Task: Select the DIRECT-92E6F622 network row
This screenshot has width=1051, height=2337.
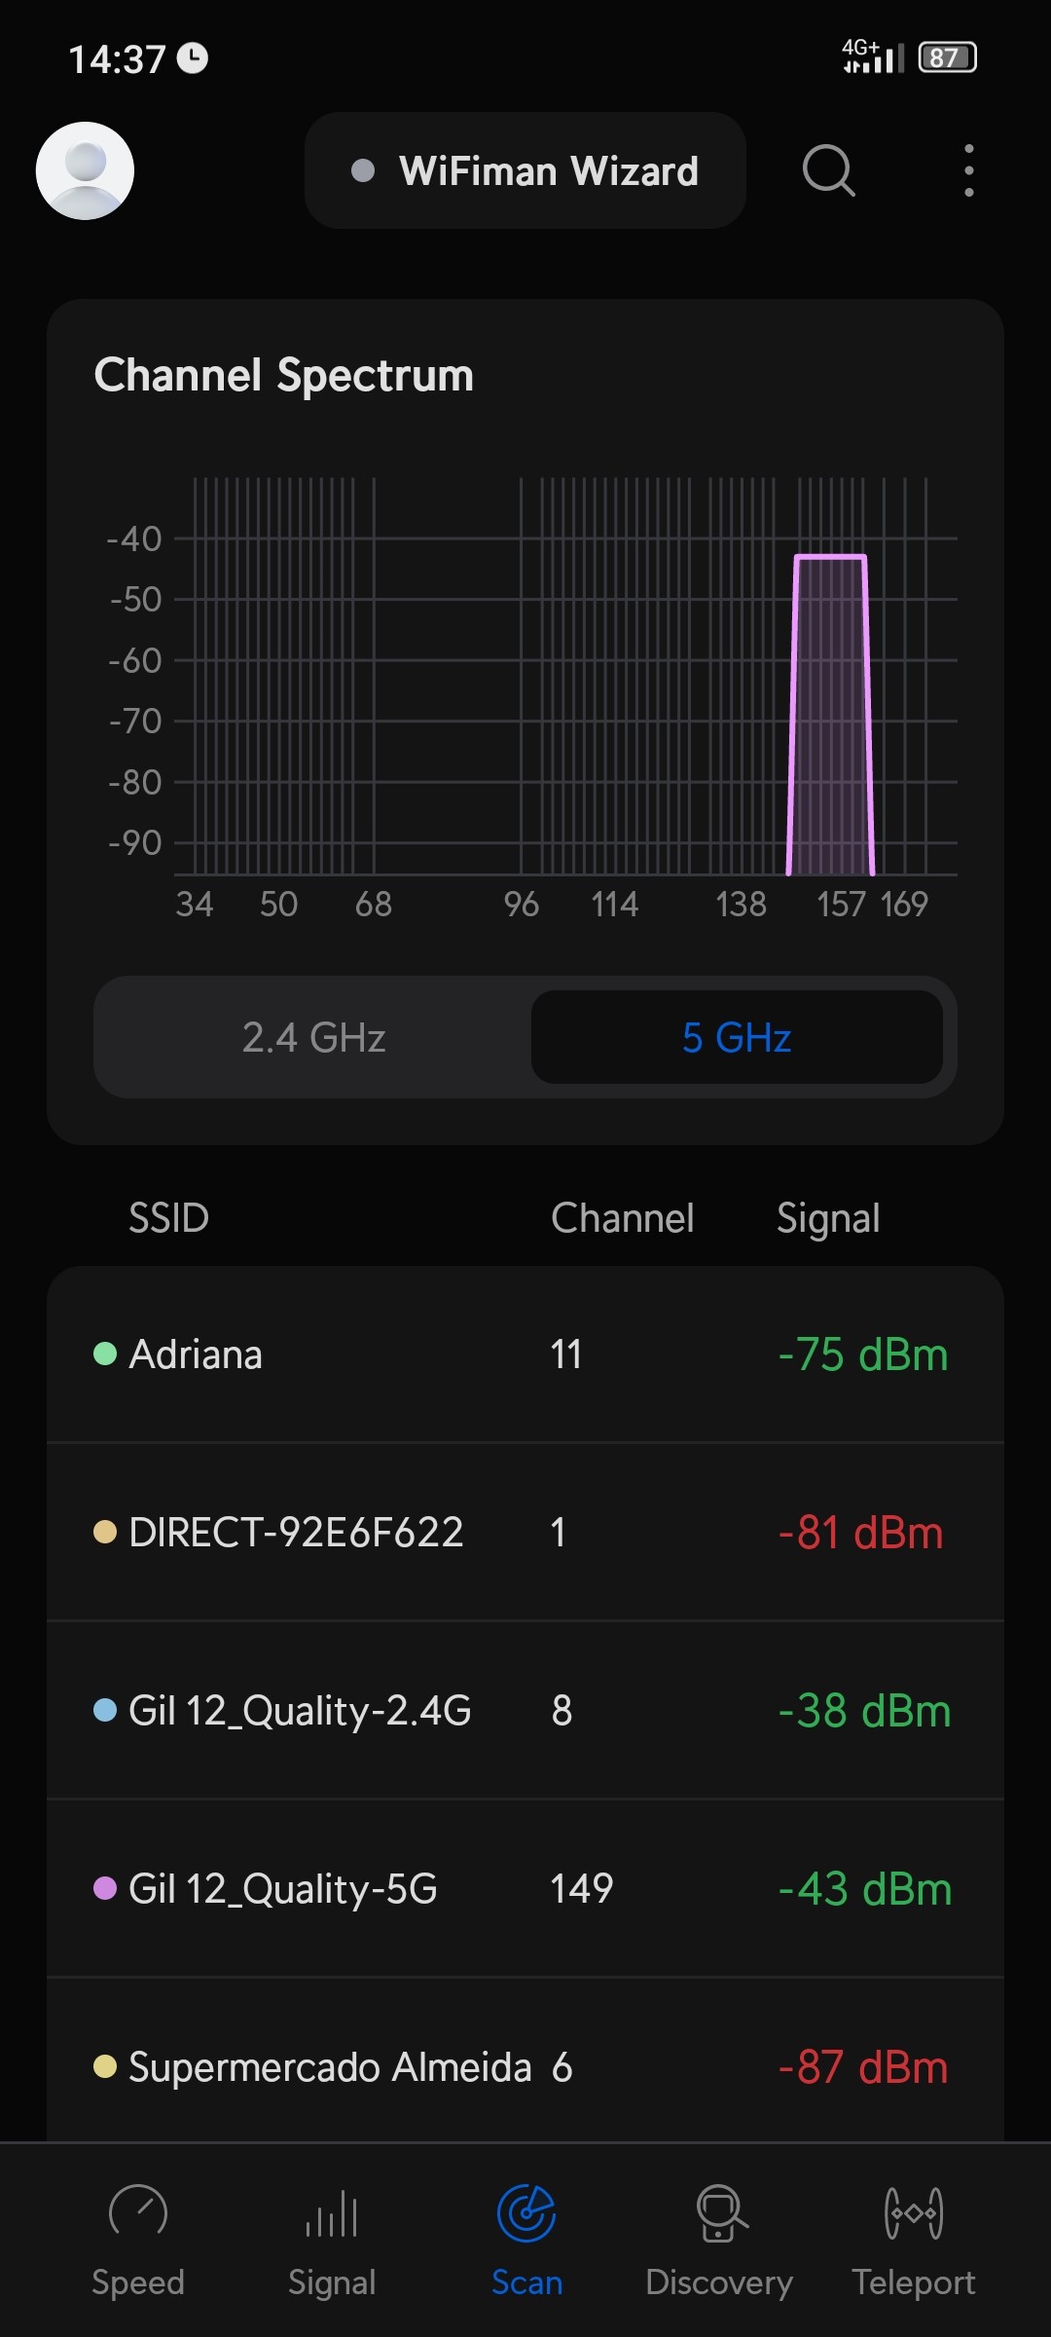Action: [525, 1533]
